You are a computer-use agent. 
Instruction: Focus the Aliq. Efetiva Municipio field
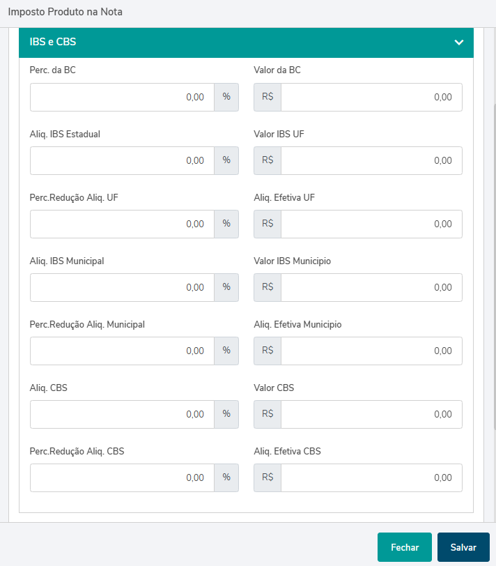point(371,351)
